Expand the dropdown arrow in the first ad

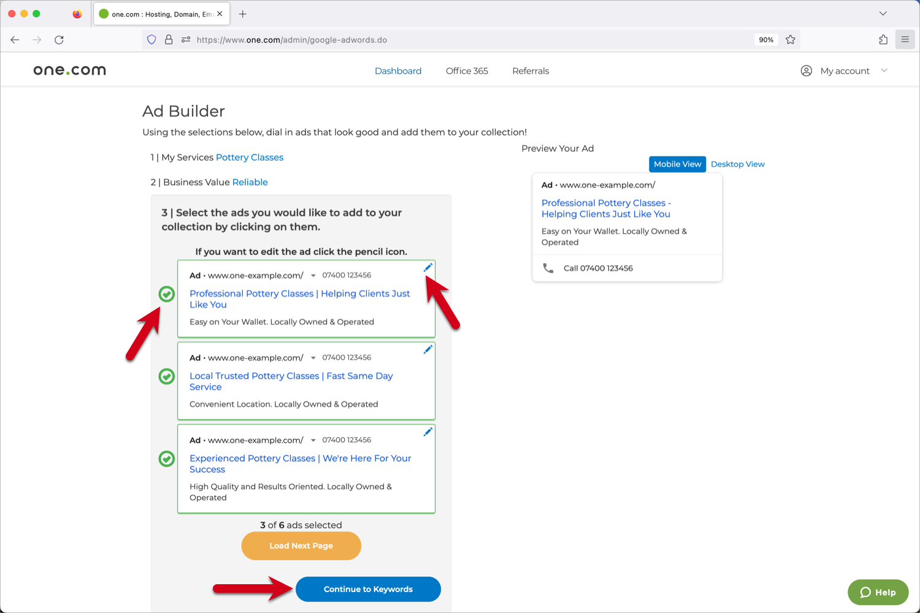tap(313, 275)
